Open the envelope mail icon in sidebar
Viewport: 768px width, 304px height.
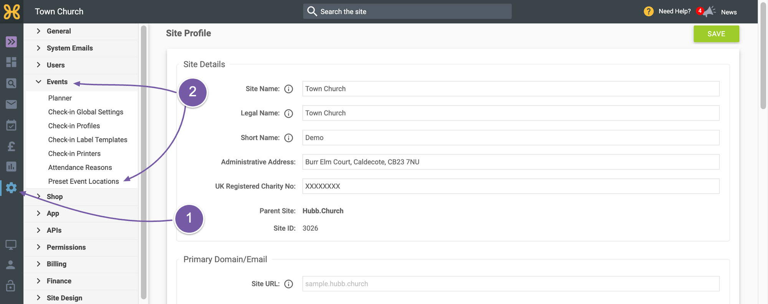(11, 104)
